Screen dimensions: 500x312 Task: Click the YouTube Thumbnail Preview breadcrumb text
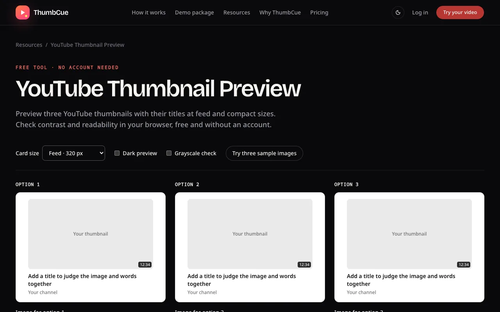pyautogui.click(x=87, y=45)
